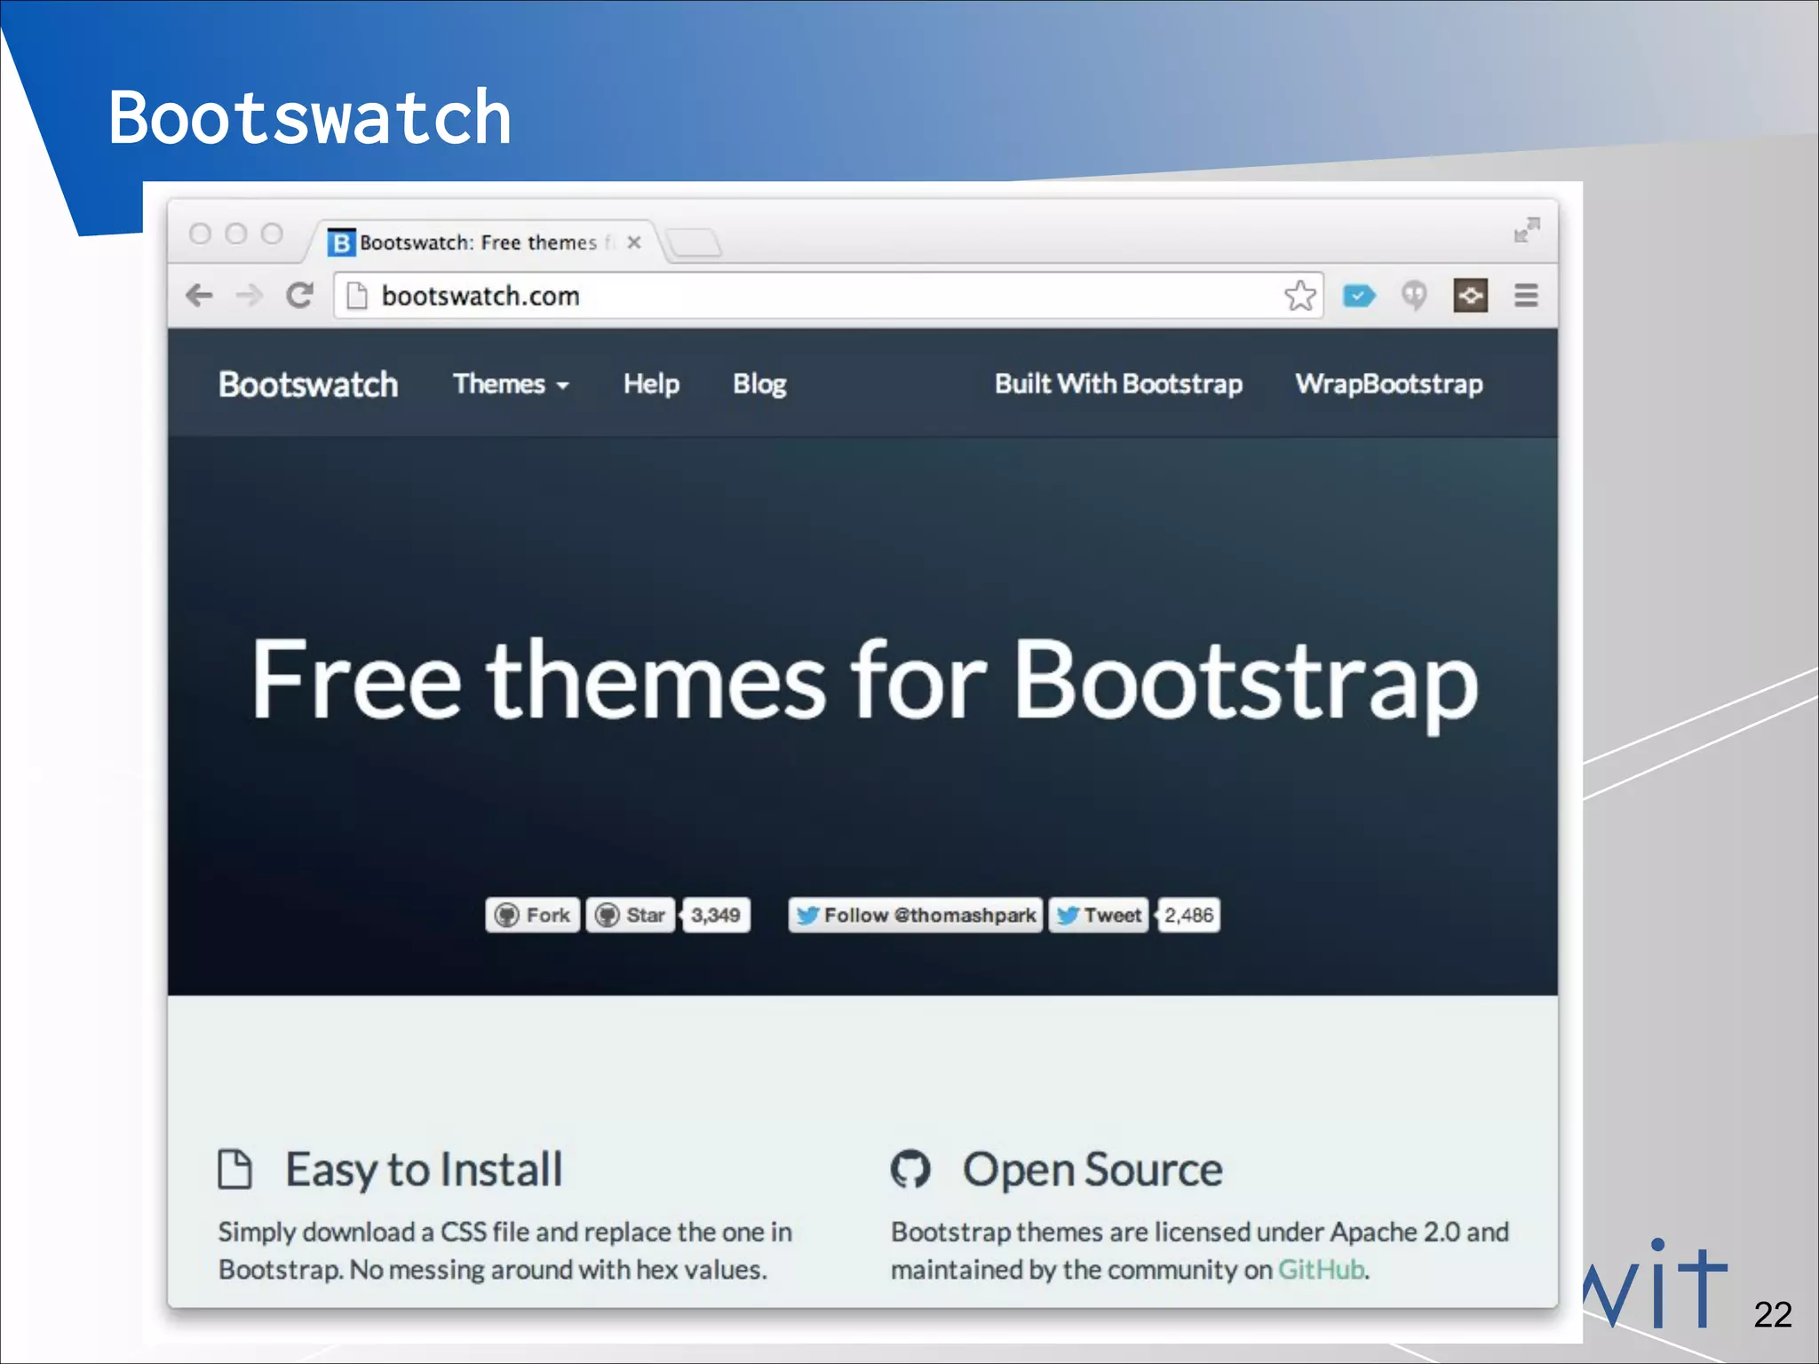Click the Easy to Install file icon
Viewport: 1819px width, 1364px height.
tap(235, 1169)
